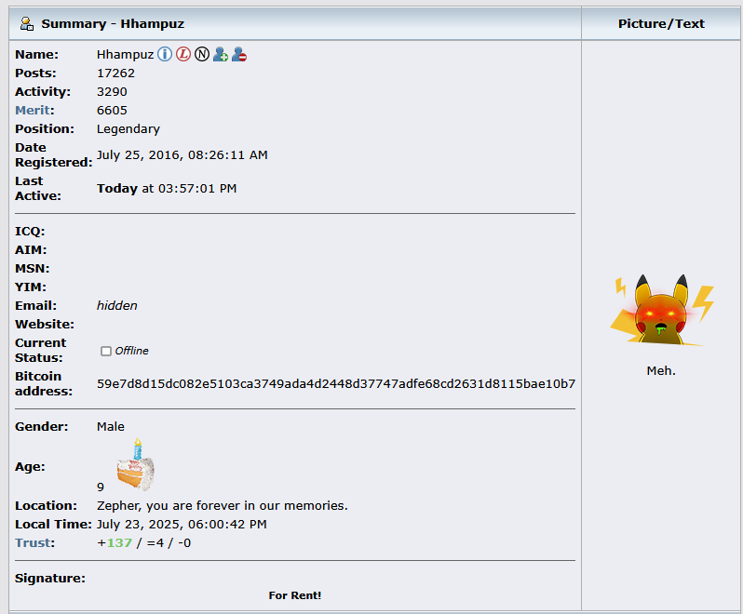Click the merit value 6605

point(112,111)
